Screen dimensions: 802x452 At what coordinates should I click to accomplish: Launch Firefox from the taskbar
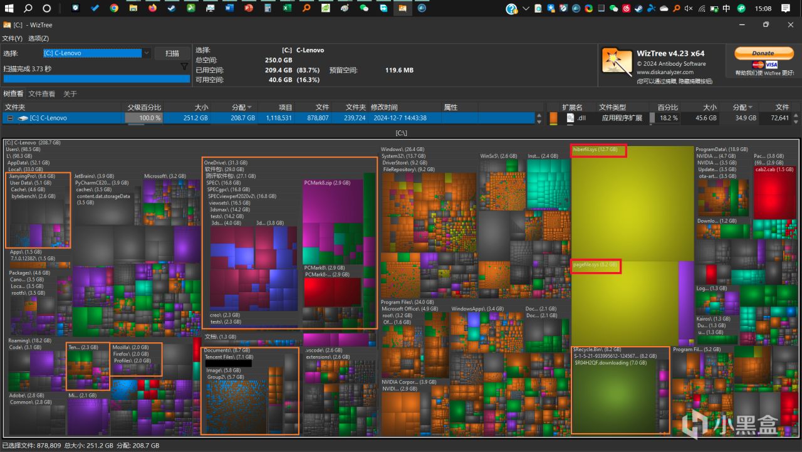pos(153,8)
